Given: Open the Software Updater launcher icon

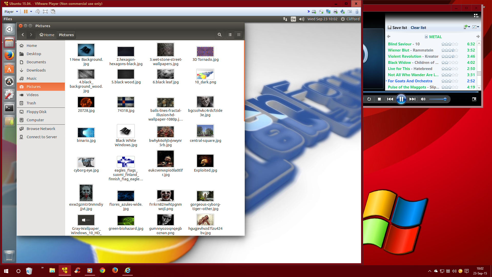Looking at the screenshot, I should click(9, 82).
